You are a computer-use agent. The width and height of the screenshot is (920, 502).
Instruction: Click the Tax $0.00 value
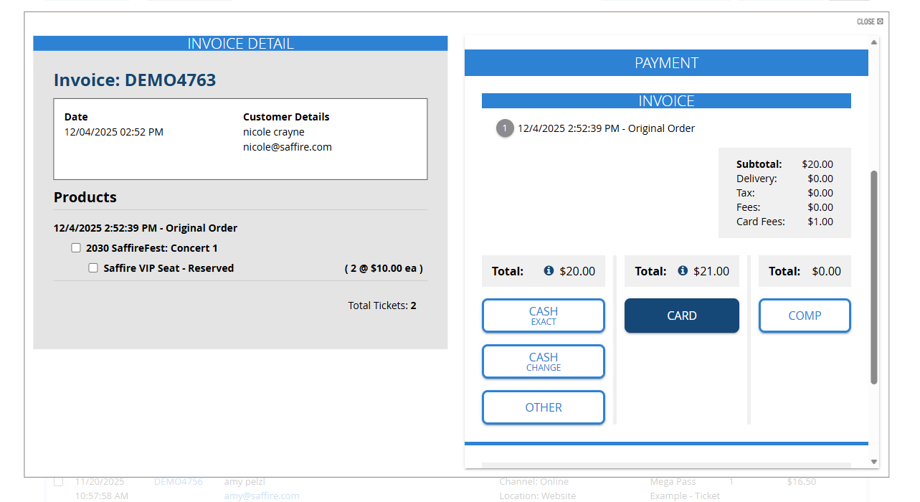tap(820, 193)
